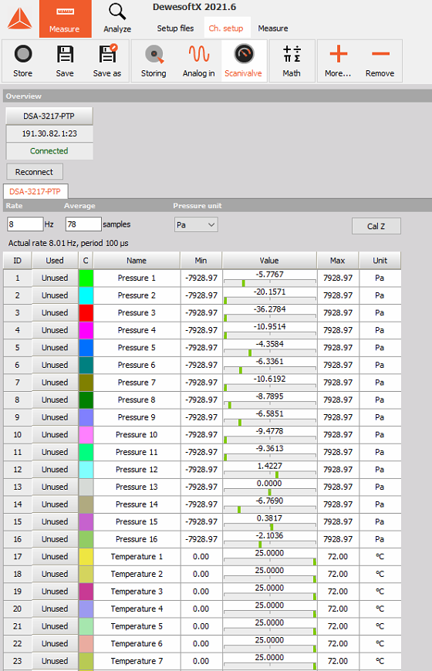
Task: Click the Name column header
Action: coord(137,260)
